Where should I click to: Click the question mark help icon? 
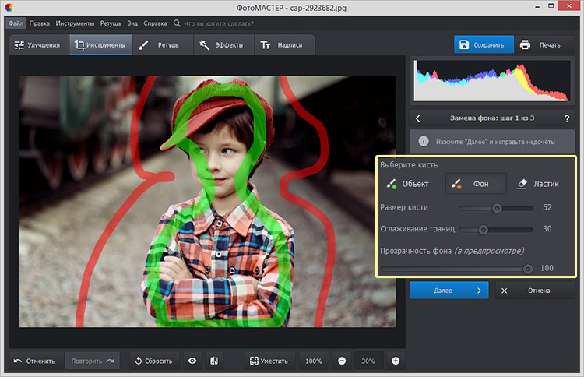pos(566,118)
